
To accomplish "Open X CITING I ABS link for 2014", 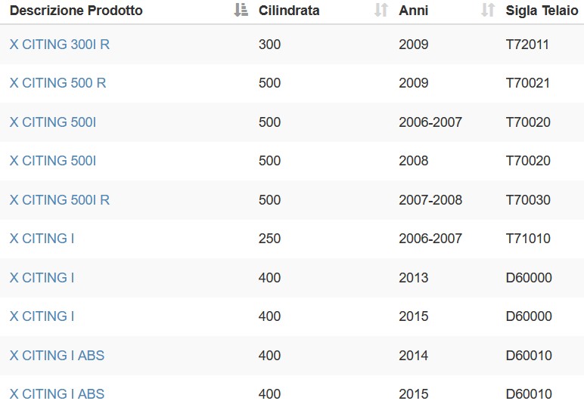I will (x=57, y=356).
